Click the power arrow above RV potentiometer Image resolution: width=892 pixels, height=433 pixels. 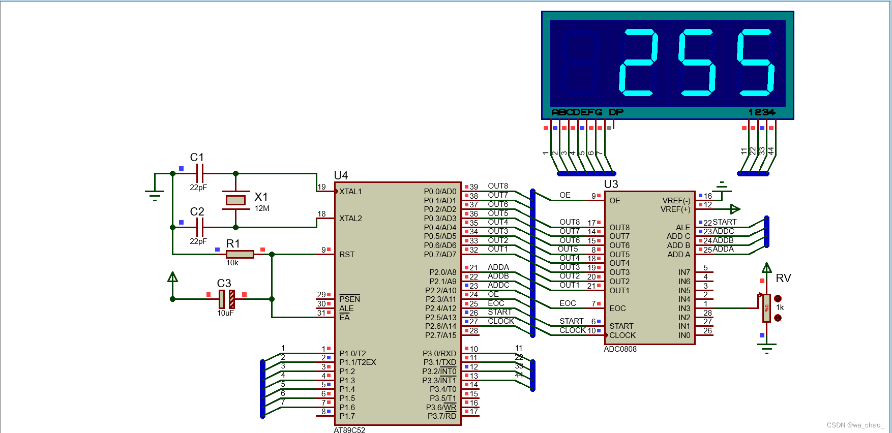click(x=766, y=268)
